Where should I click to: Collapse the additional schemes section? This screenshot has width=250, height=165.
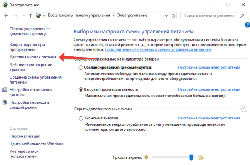(244, 109)
